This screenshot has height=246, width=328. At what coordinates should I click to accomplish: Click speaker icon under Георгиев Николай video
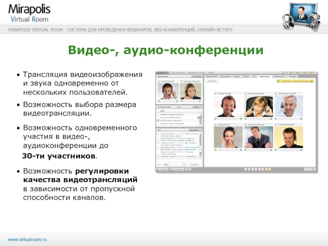pyautogui.click(x=245, y=150)
